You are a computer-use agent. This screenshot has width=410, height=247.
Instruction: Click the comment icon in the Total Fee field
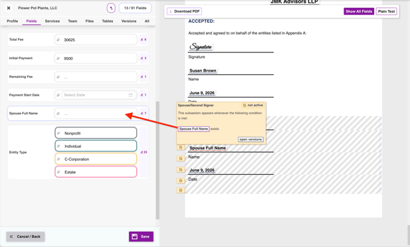[x=58, y=40]
